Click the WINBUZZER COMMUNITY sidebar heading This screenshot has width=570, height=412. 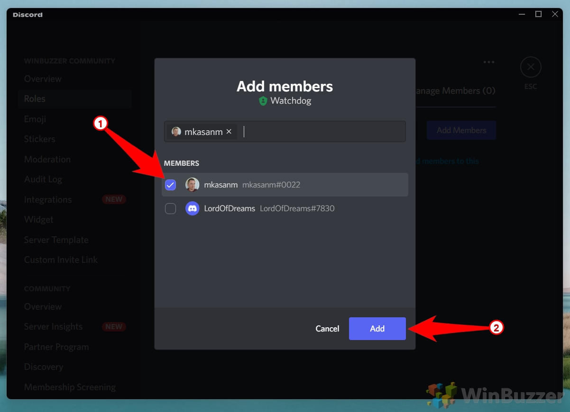[70, 61]
